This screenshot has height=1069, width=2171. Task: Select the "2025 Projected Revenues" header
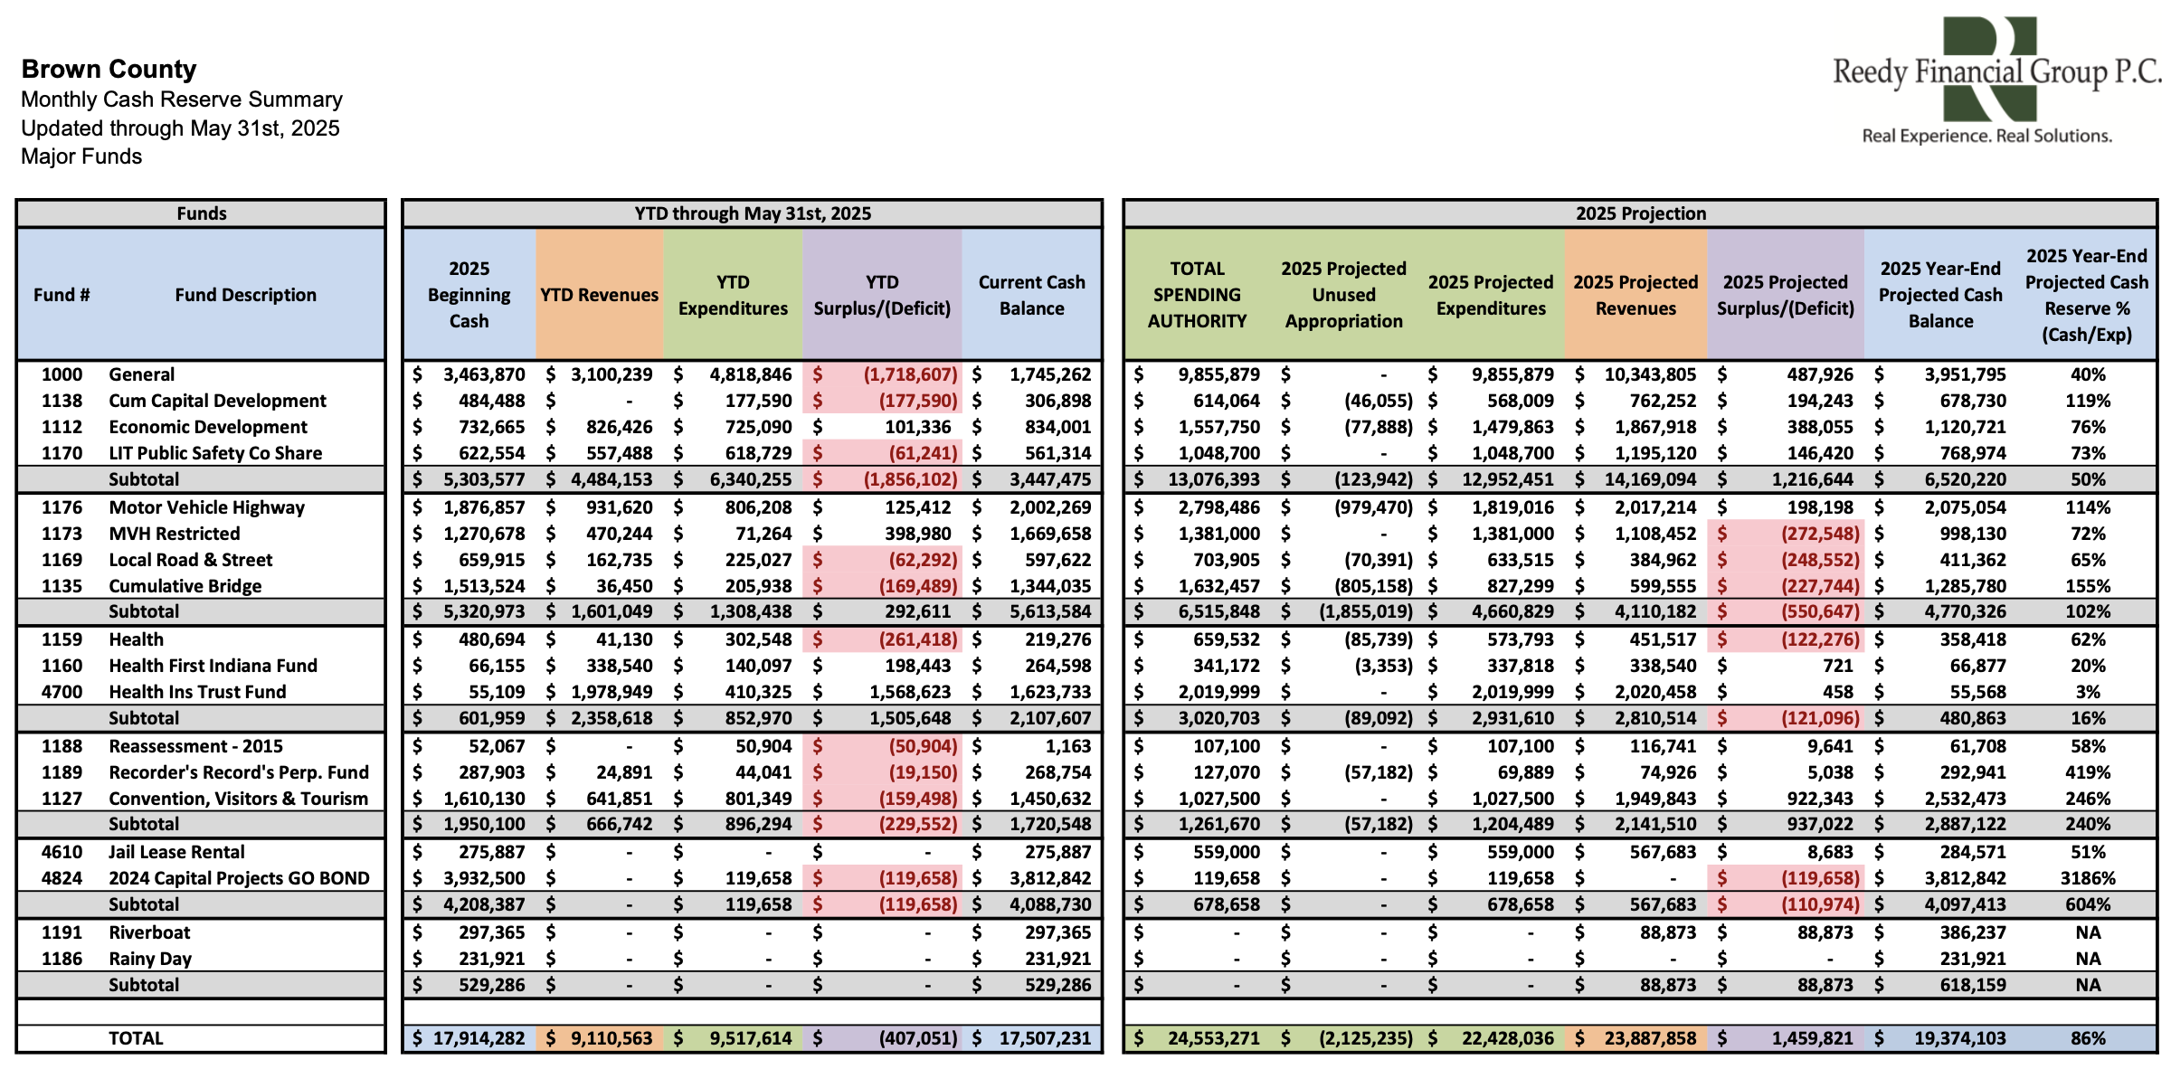click(1635, 295)
